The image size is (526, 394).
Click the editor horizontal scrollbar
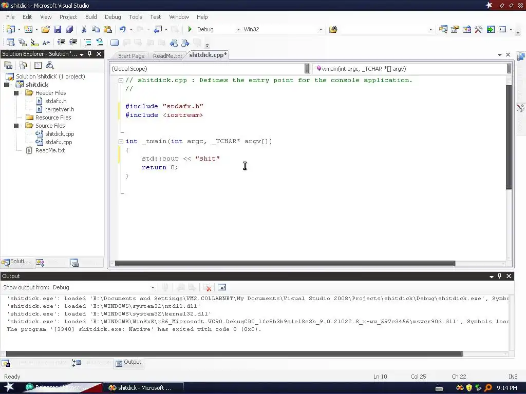tap(285, 264)
